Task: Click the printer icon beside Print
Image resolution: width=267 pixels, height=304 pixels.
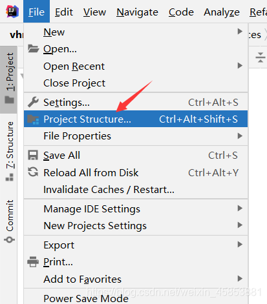Action: pyautogui.click(x=33, y=262)
